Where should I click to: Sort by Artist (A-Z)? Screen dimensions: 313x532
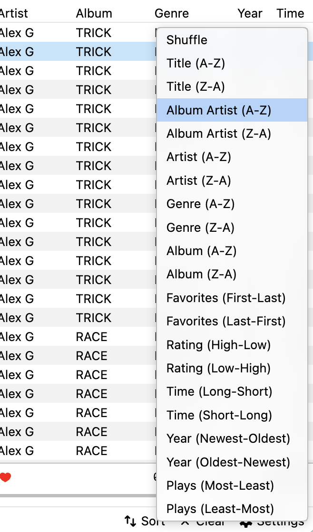click(232, 157)
